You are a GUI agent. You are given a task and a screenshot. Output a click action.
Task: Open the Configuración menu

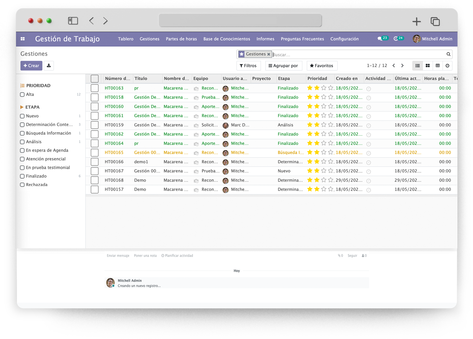pyautogui.click(x=344, y=39)
